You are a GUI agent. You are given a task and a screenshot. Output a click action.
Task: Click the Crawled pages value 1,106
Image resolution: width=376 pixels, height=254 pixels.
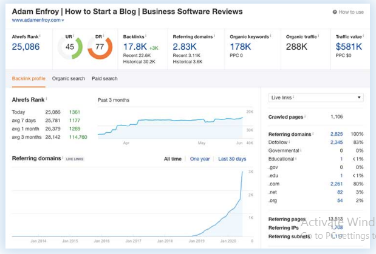[337, 117]
